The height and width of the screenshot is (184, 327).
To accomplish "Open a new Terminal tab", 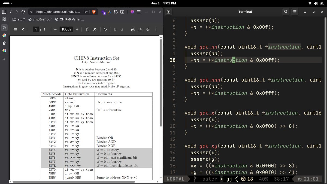I will (168, 12).
